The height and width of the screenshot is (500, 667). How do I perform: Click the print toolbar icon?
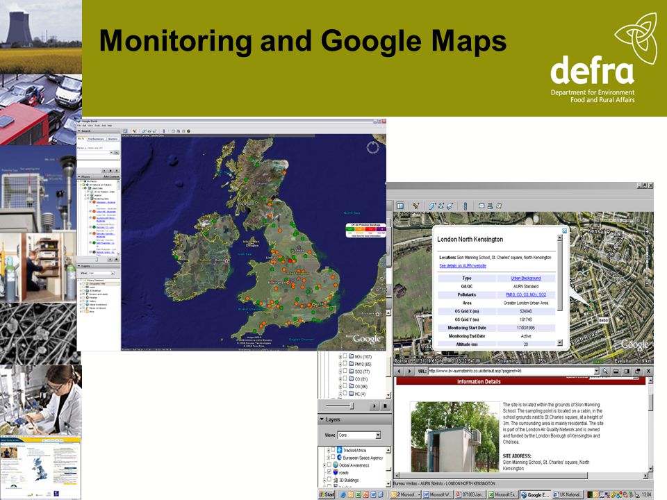490,206
